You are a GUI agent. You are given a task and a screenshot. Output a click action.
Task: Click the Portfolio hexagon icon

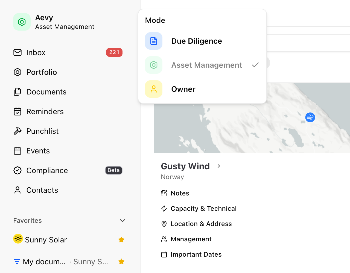17,72
